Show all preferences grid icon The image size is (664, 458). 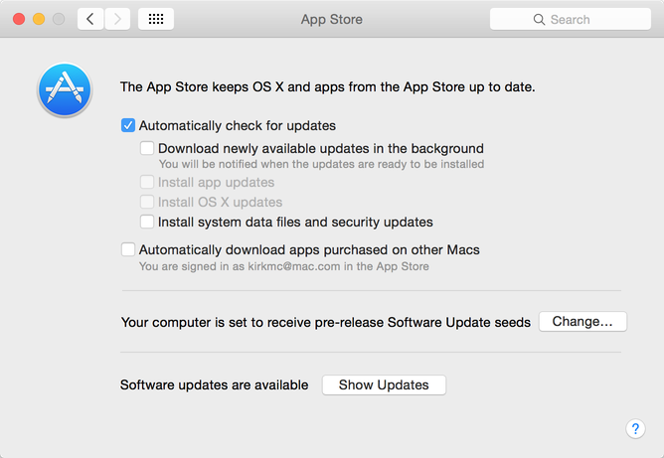[x=156, y=19]
